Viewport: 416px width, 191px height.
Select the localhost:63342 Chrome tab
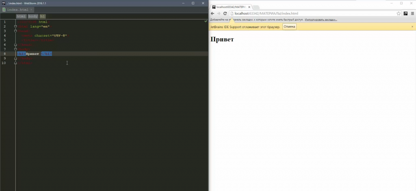231,7
